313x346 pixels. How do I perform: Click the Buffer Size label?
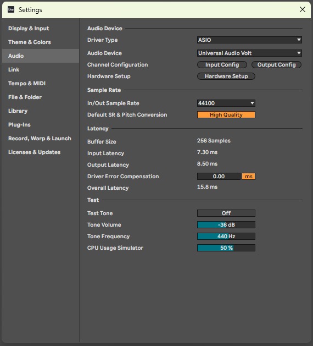click(102, 142)
